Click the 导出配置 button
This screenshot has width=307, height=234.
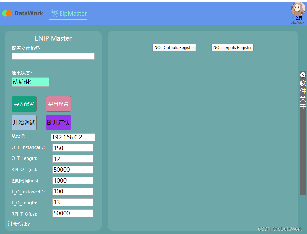[58, 104]
